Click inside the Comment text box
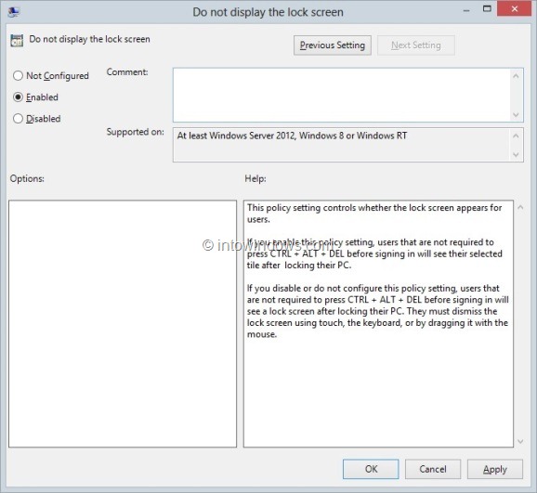This screenshot has width=537, height=493. [x=342, y=95]
